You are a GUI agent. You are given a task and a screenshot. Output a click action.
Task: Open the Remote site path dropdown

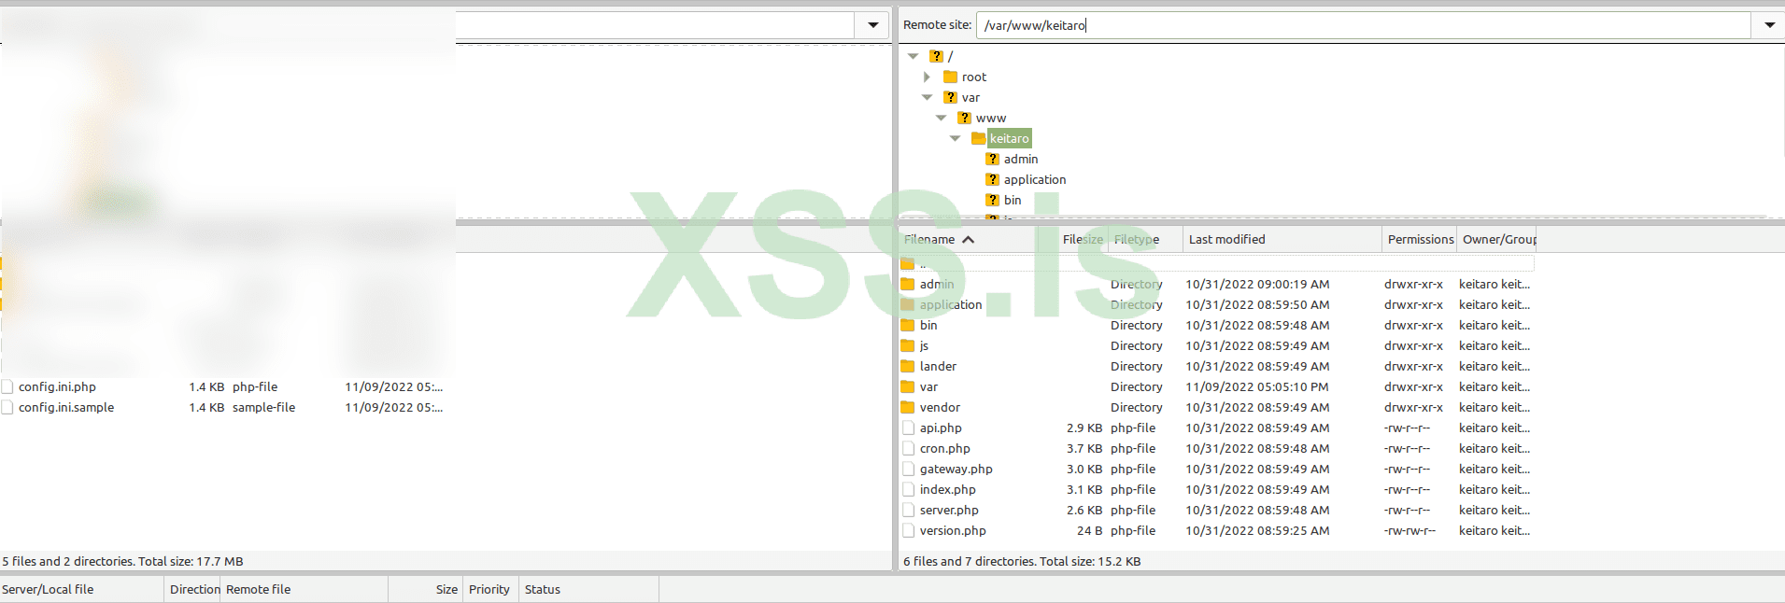[x=1769, y=25]
